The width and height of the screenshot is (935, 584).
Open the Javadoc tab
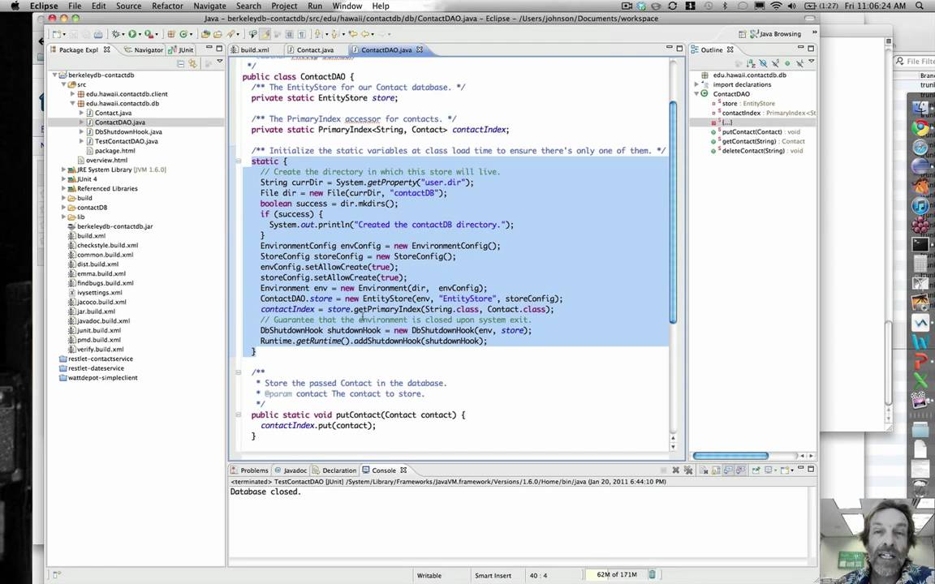pos(291,470)
